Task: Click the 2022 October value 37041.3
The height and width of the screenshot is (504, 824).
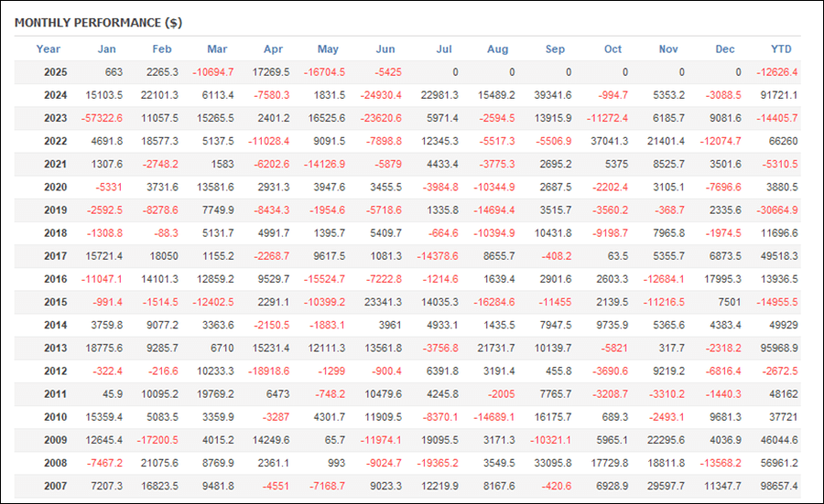Action: click(609, 141)
